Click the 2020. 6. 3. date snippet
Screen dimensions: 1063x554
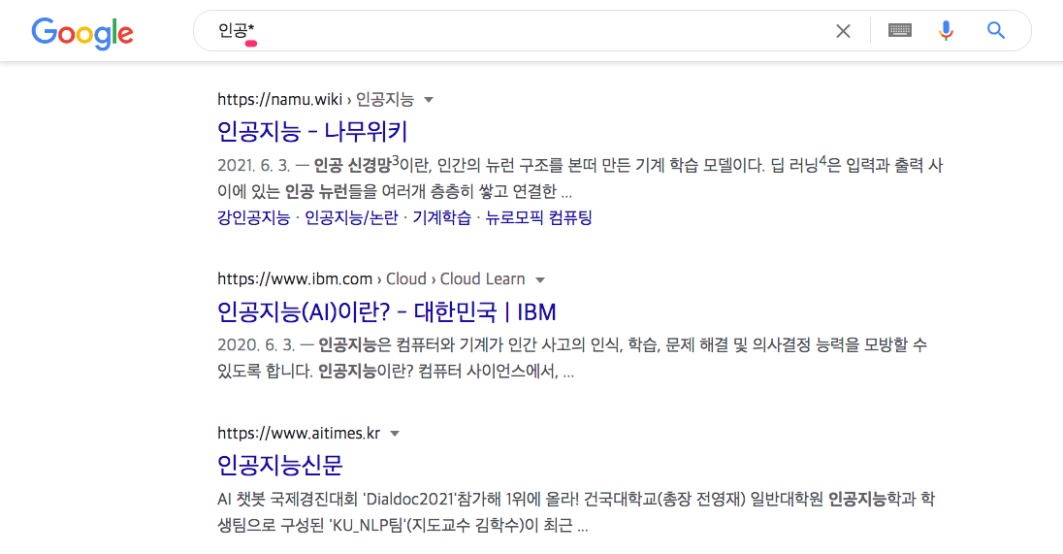[256, 345]
